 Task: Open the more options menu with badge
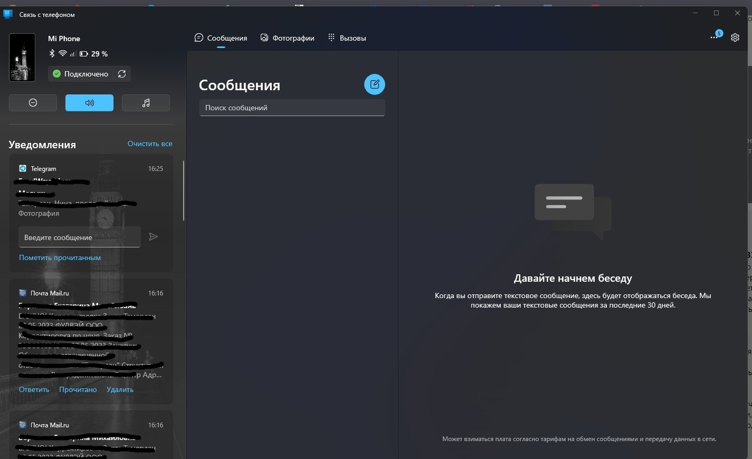[x=716, y=36]
